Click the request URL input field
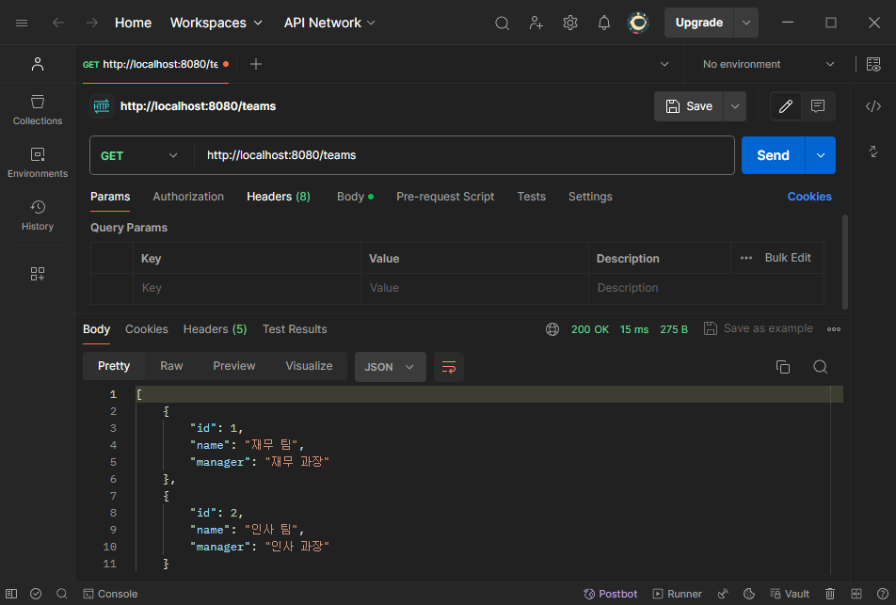 (x=464, y=155)
